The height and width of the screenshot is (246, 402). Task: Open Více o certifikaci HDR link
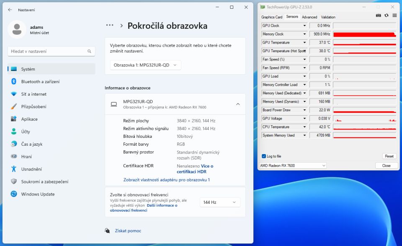click(x=195, y=169)
